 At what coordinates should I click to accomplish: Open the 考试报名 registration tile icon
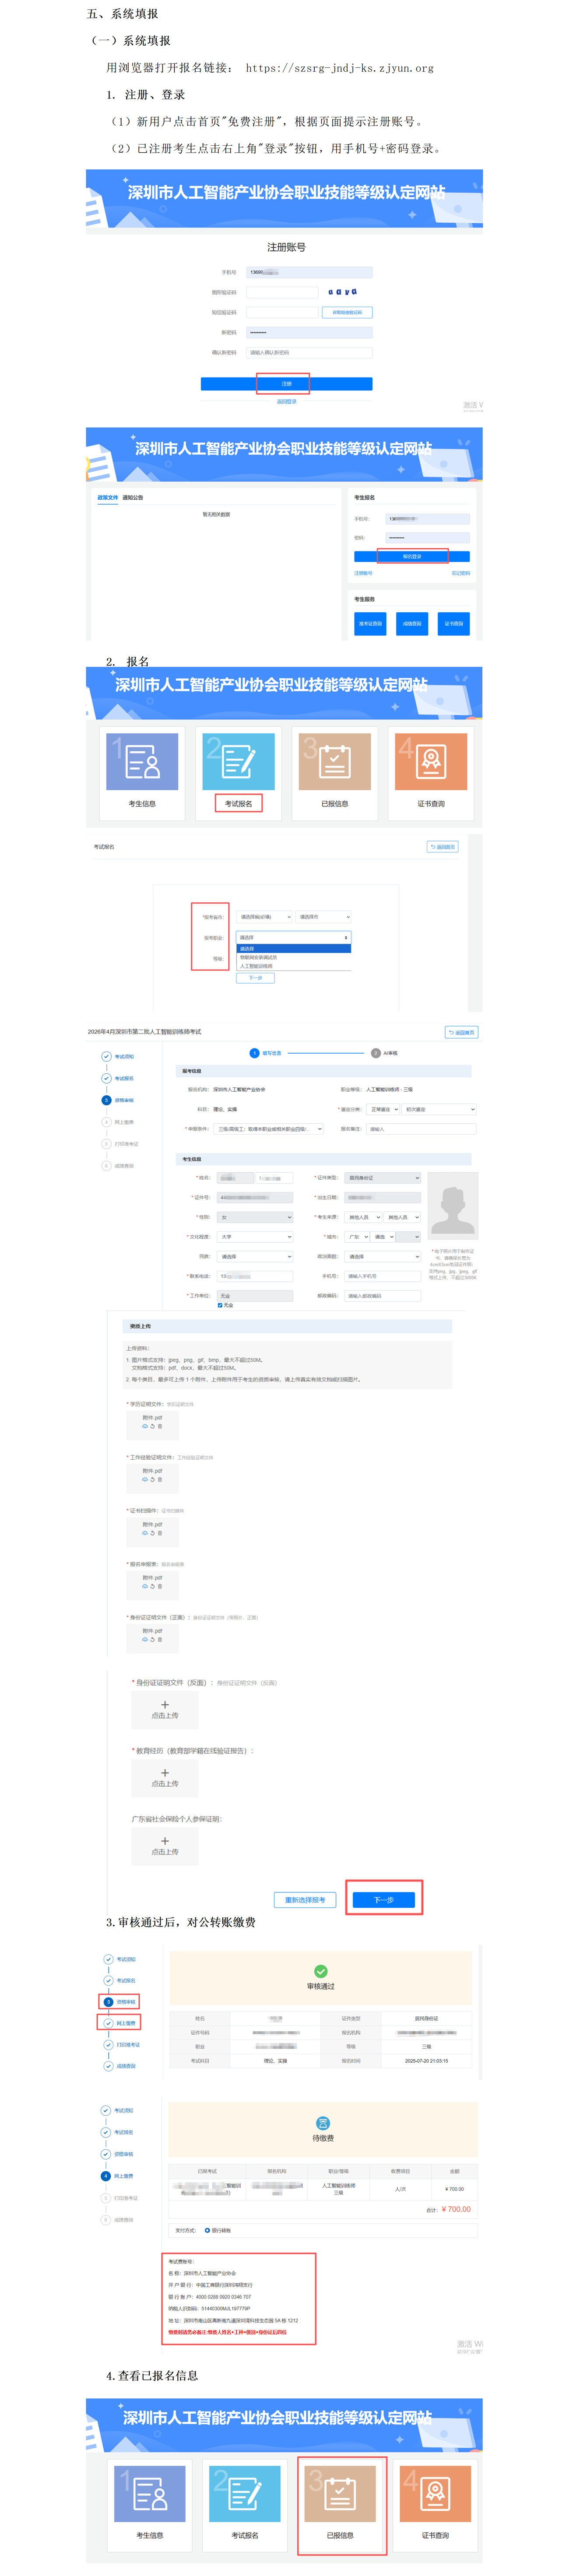[x=238, y=761]
